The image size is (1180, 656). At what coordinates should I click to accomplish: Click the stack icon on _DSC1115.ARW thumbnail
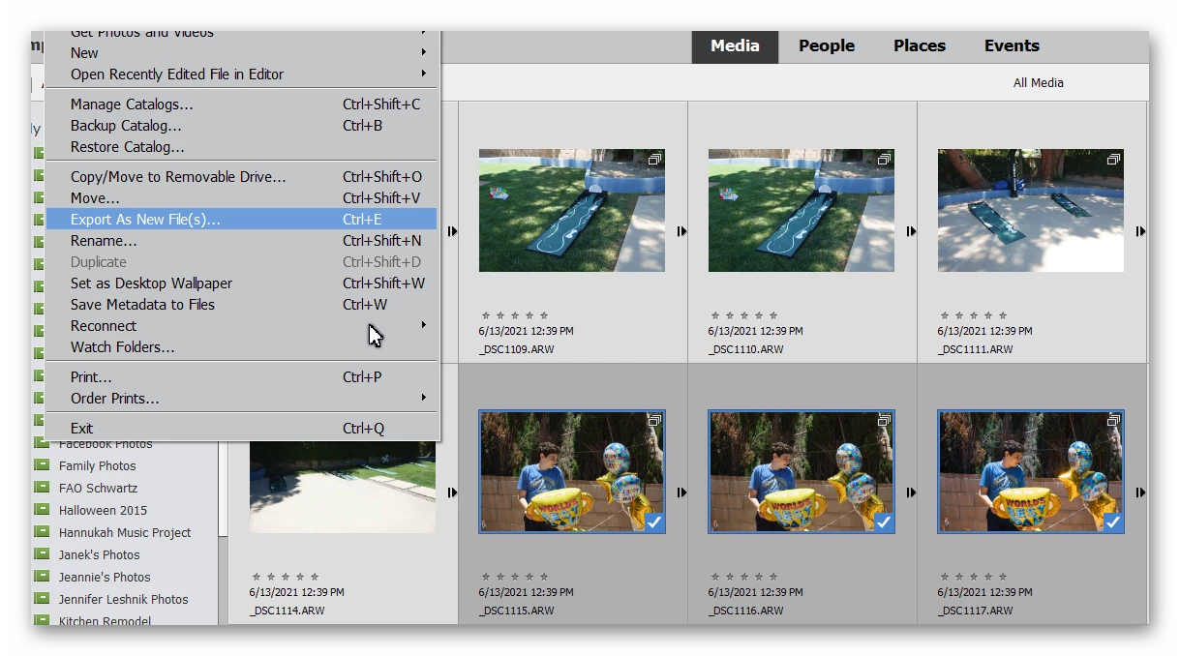(655, 420)
